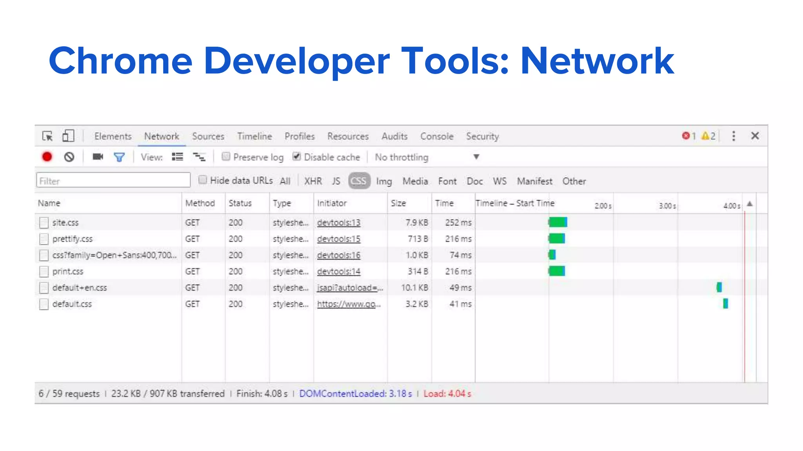This screenshot has width=803, height=451.
Task: Switch to the Audits tab
Action: 394,136
